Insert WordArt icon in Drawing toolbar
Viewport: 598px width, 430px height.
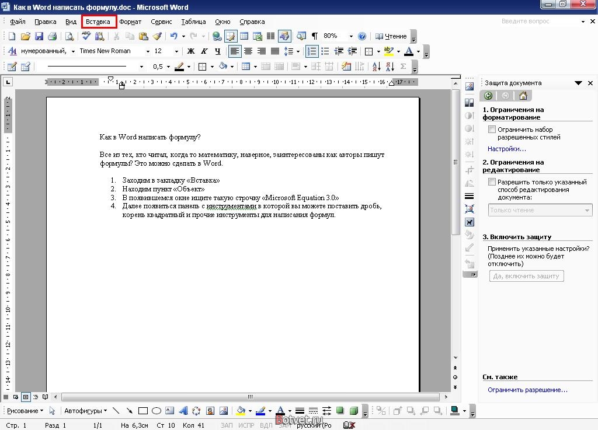pyautogui.click(x=183, y=411)
